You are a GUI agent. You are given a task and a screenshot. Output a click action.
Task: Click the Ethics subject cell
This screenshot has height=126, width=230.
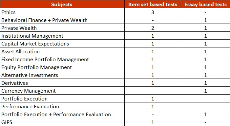pyautogui.click(x=62, y=12)
